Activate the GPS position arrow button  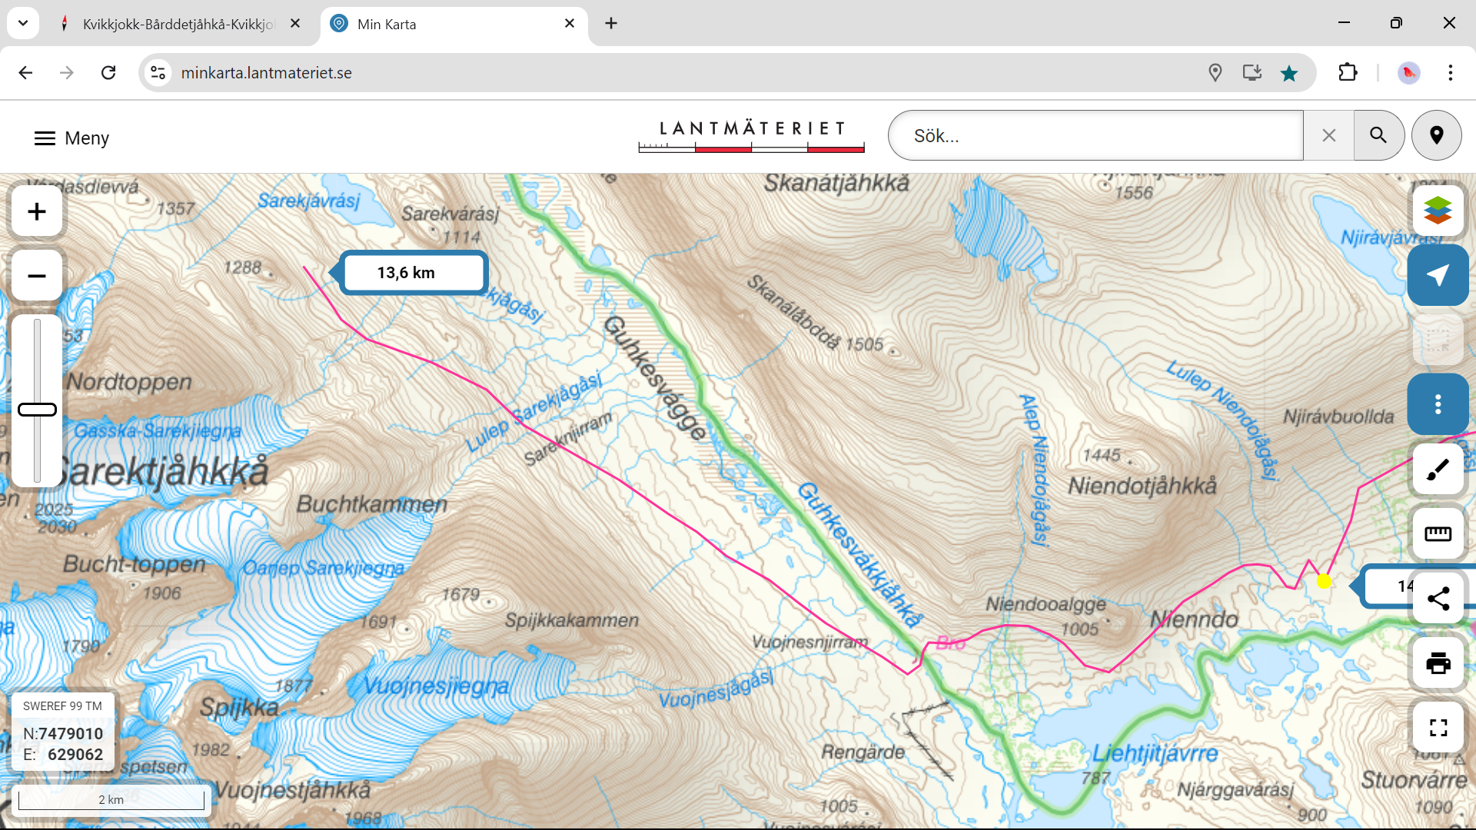pyautogui.click(x=1437, y=275)
